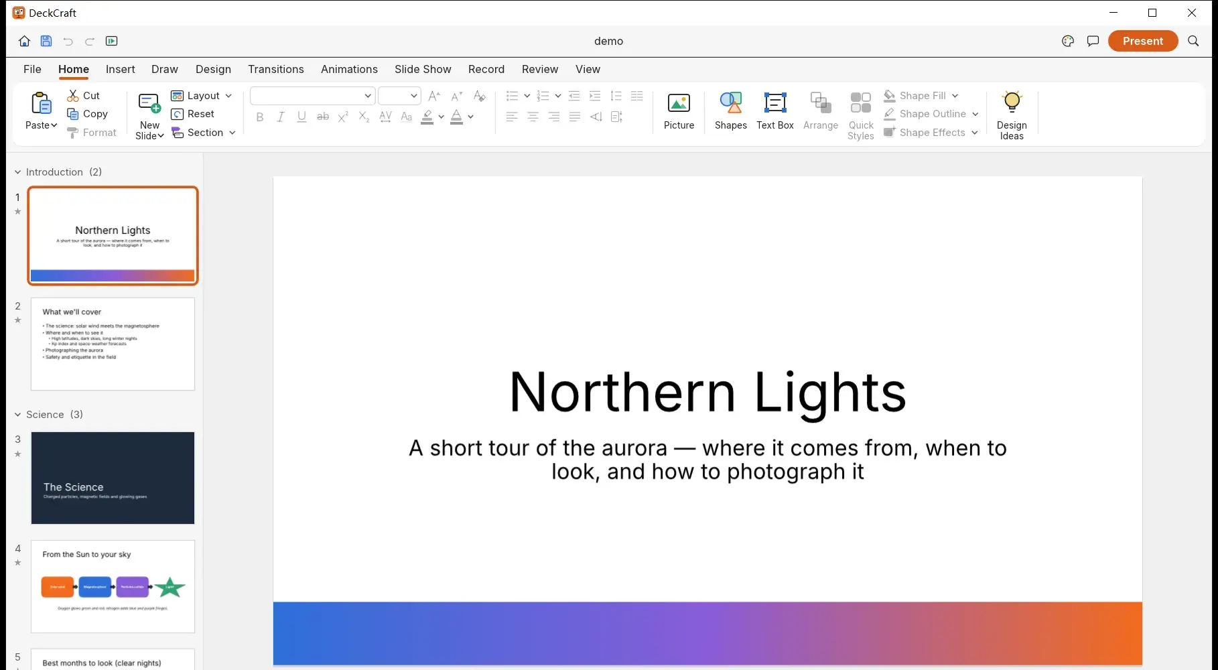Screen dimensions: 1218x670
Task: Open the highlight color picker arrow
Action: click(x=441, y=117)
